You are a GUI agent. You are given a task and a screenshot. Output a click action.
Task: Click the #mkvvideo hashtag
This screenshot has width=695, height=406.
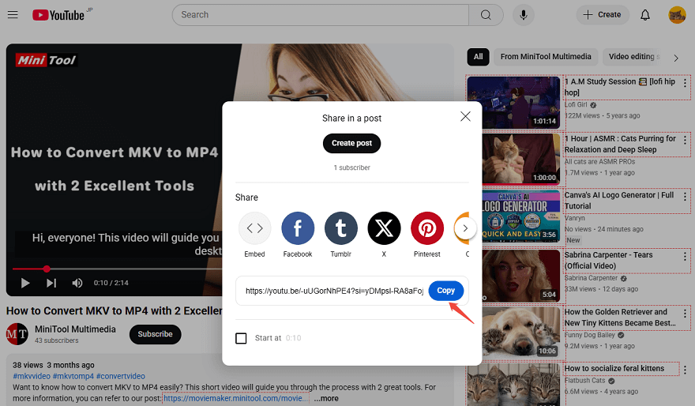pyautogui.click(x=32, y=376)
